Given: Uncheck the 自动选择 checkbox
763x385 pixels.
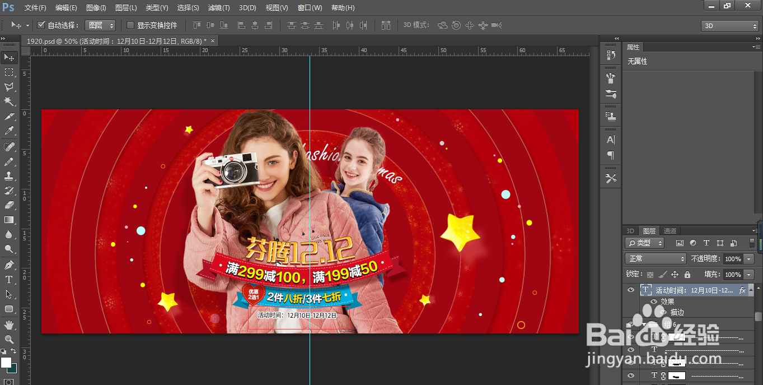Looking at the screenshot, I should (x=41, y=25).
